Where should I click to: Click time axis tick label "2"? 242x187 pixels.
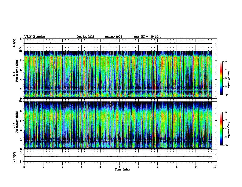(62, 167)
